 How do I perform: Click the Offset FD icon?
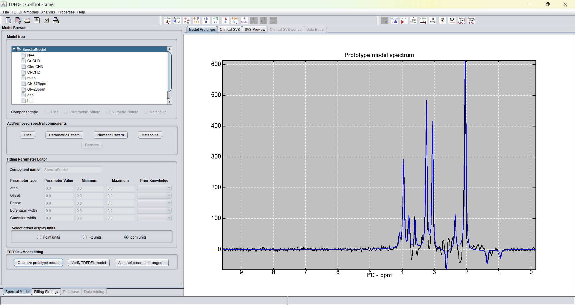click(x=423, y=20)
